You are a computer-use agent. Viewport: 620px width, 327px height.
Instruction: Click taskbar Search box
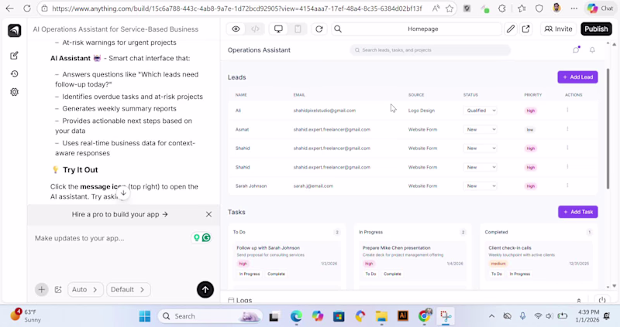[210, 316]
